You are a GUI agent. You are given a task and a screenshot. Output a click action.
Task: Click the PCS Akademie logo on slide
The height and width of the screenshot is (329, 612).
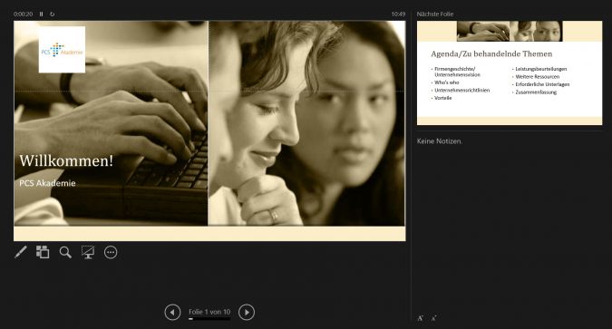click(62, 50)
